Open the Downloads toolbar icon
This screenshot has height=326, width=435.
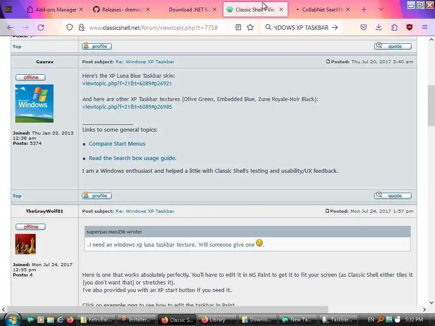point(379,27)
